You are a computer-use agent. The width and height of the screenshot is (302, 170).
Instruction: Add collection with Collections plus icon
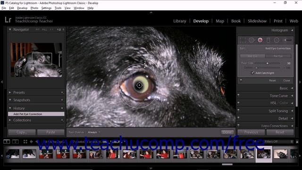pyautogui.click(x=62, y=120)
